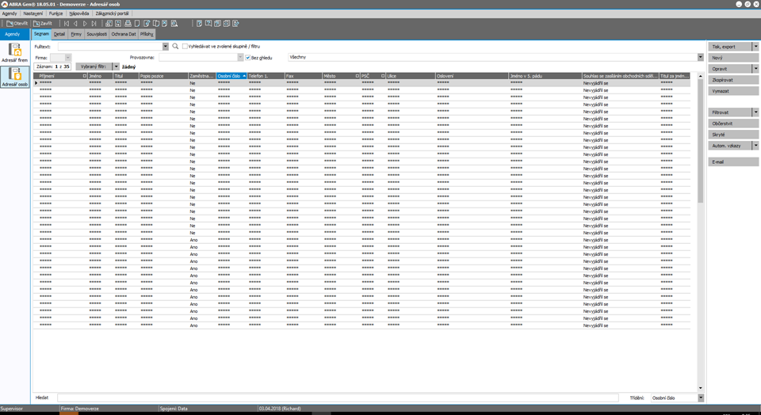The height and width of the screenshot is (415, 761).
Task: Click the Vymazat button
Action: pyautogui.click(x=732, y=91)
